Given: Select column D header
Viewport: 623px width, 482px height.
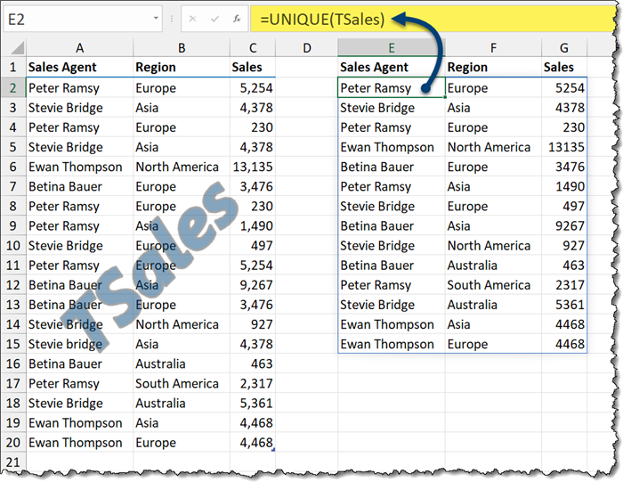Looking at the screenshot, I should 306,47.
